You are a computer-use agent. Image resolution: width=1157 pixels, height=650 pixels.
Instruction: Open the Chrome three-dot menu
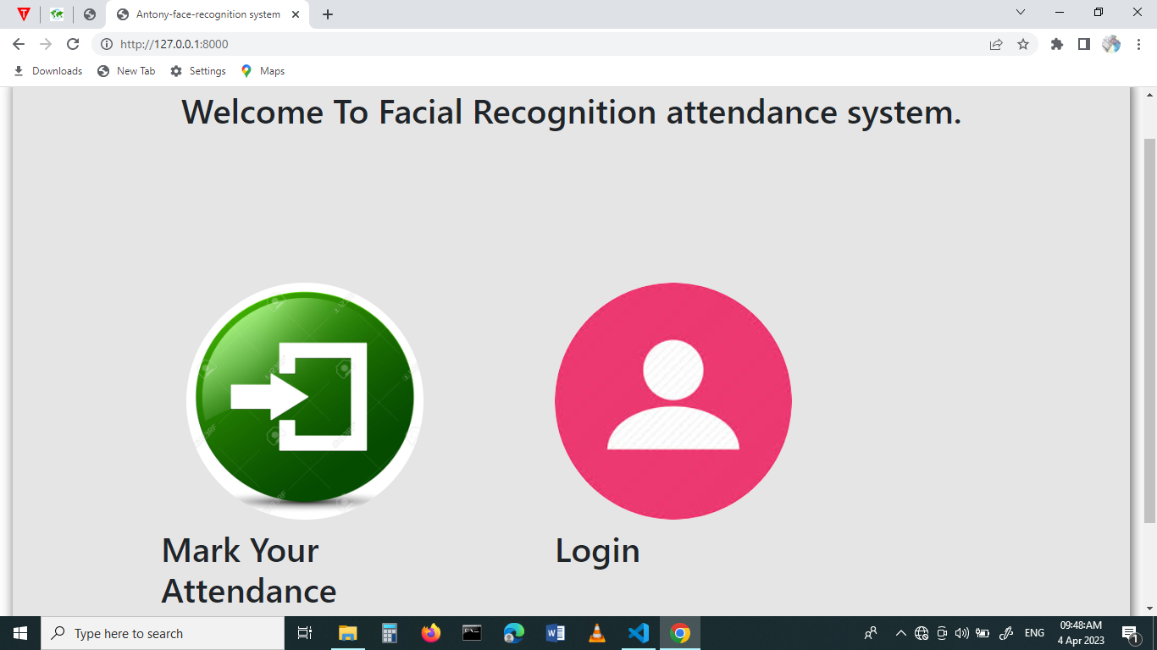point(1138,44)
